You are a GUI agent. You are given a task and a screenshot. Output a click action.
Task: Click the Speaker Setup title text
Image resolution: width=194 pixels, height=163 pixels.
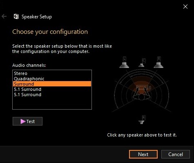[37, 17]
